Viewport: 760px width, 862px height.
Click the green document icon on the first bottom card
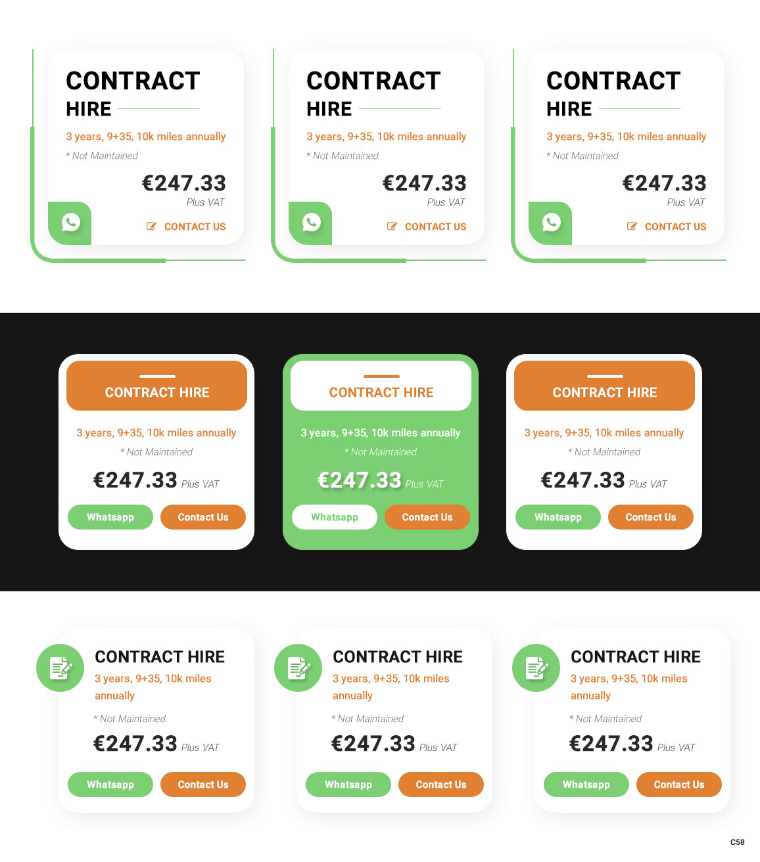point(60,668)
